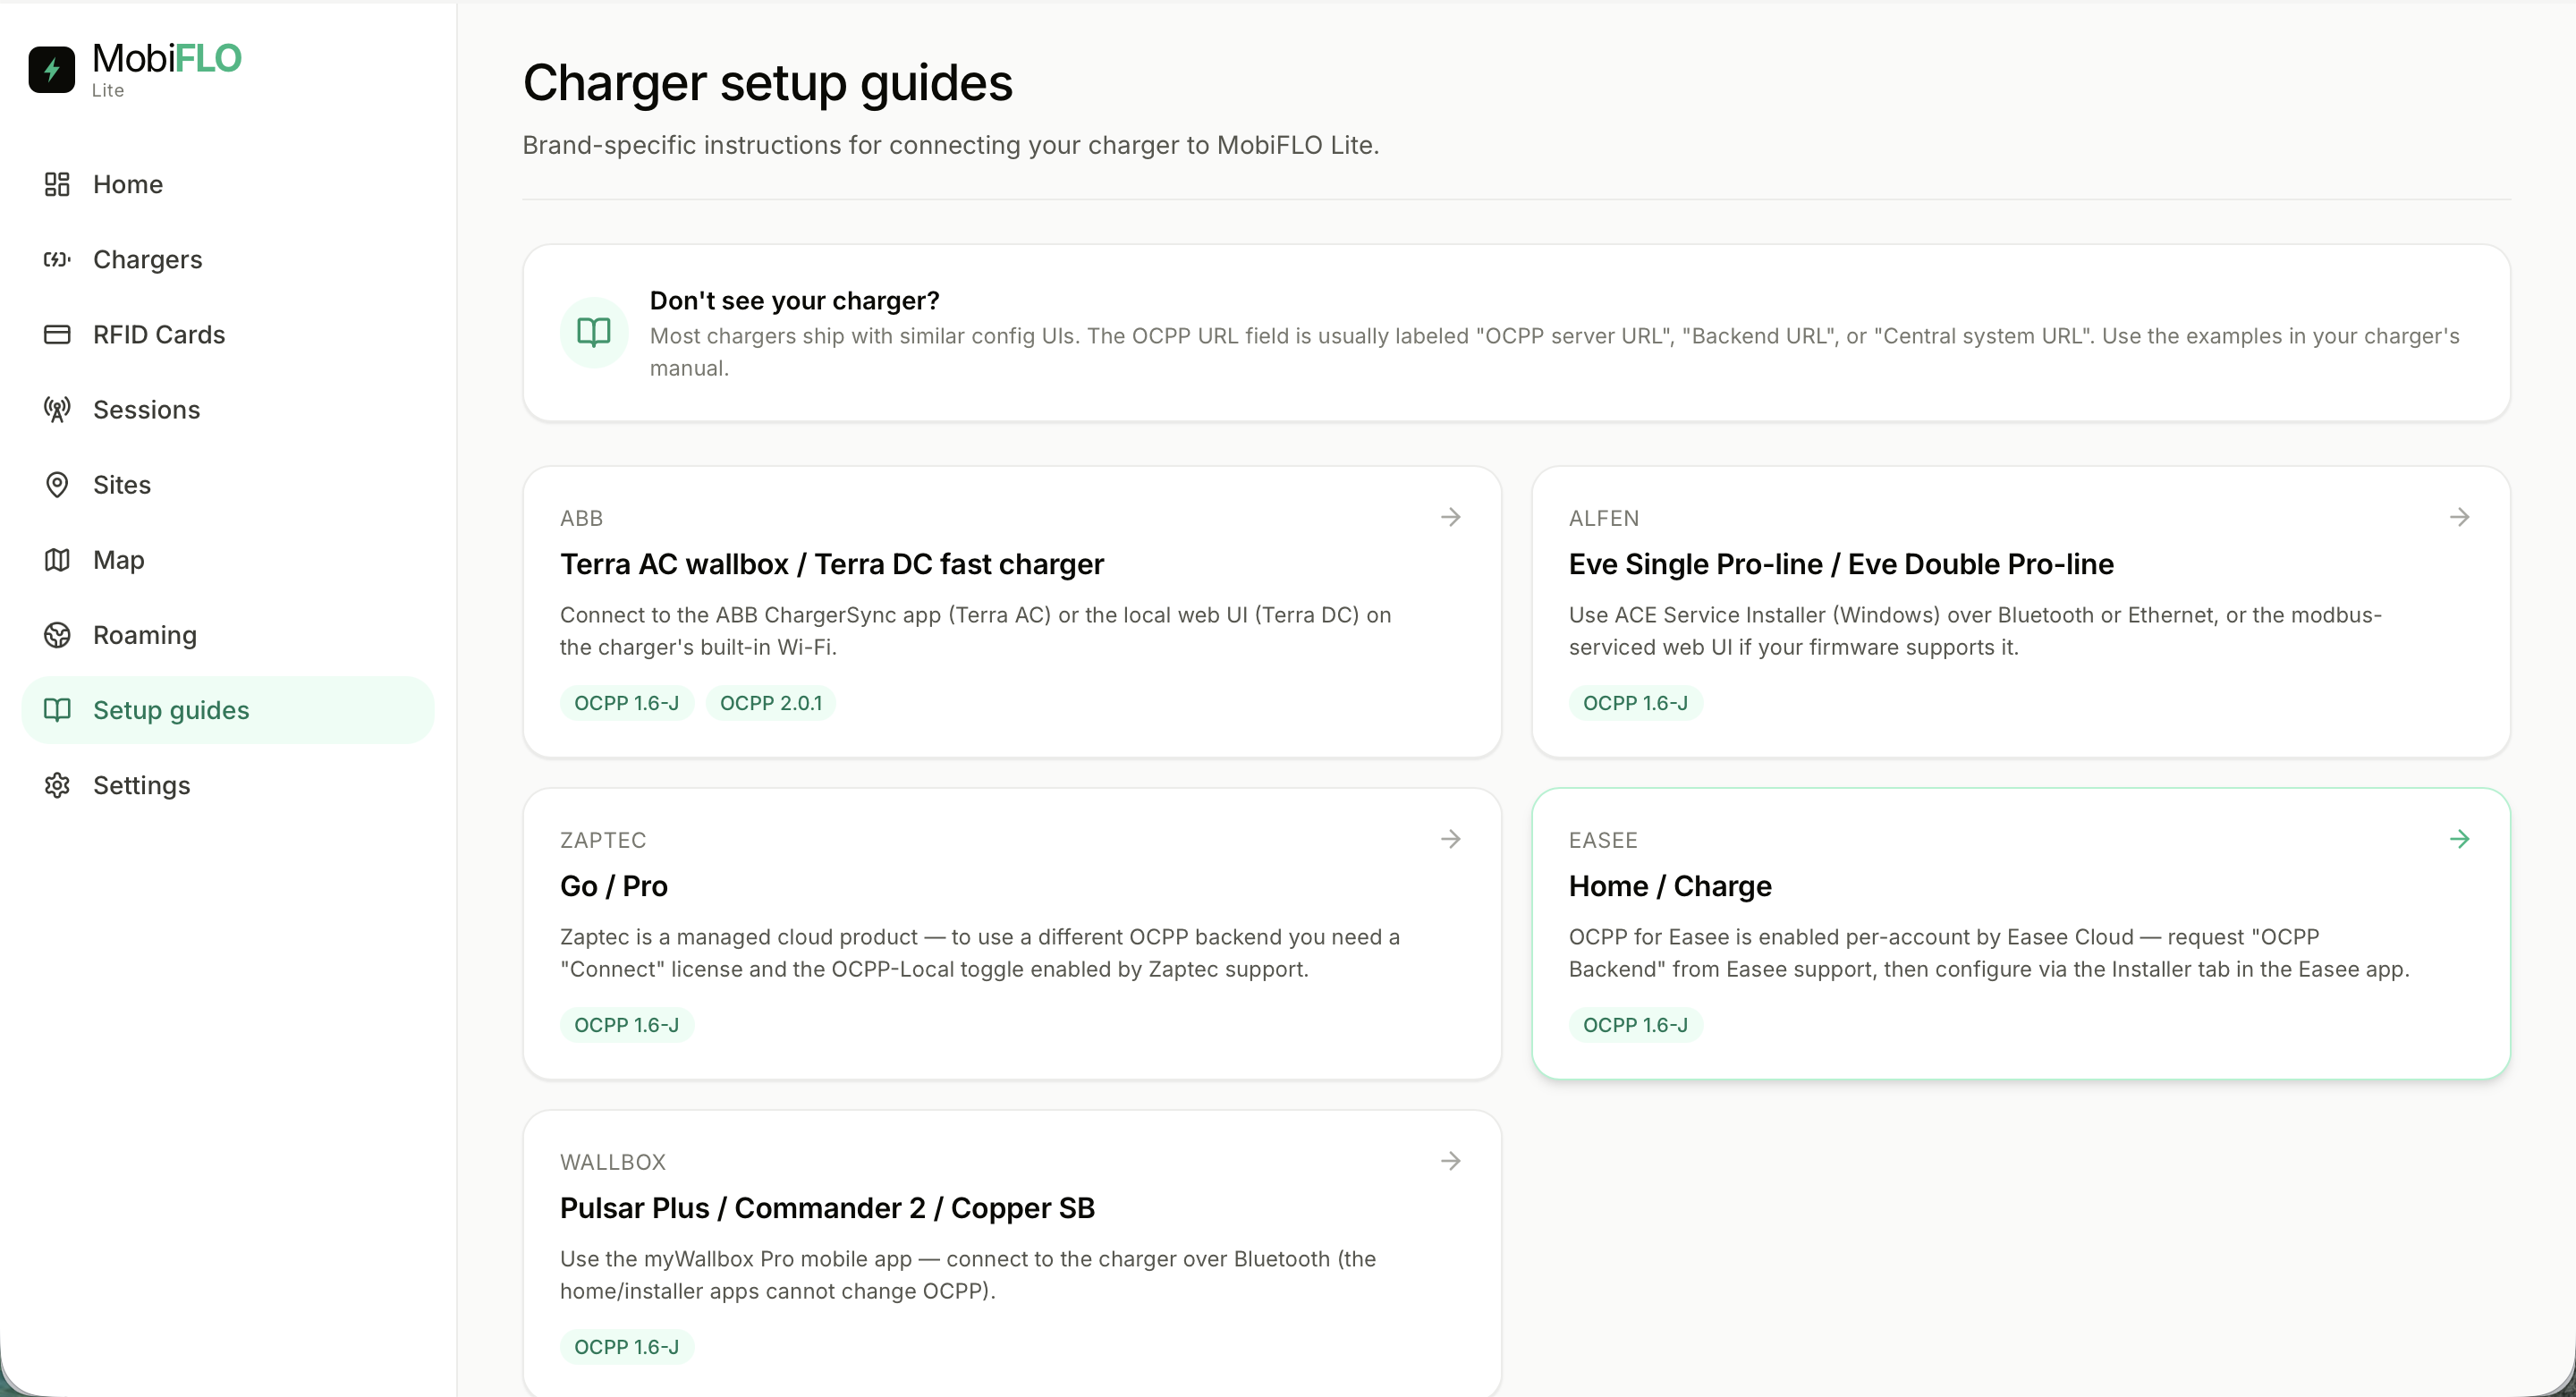
Task: Click the green arrow on the Easee card
Action: (2460, 839)
